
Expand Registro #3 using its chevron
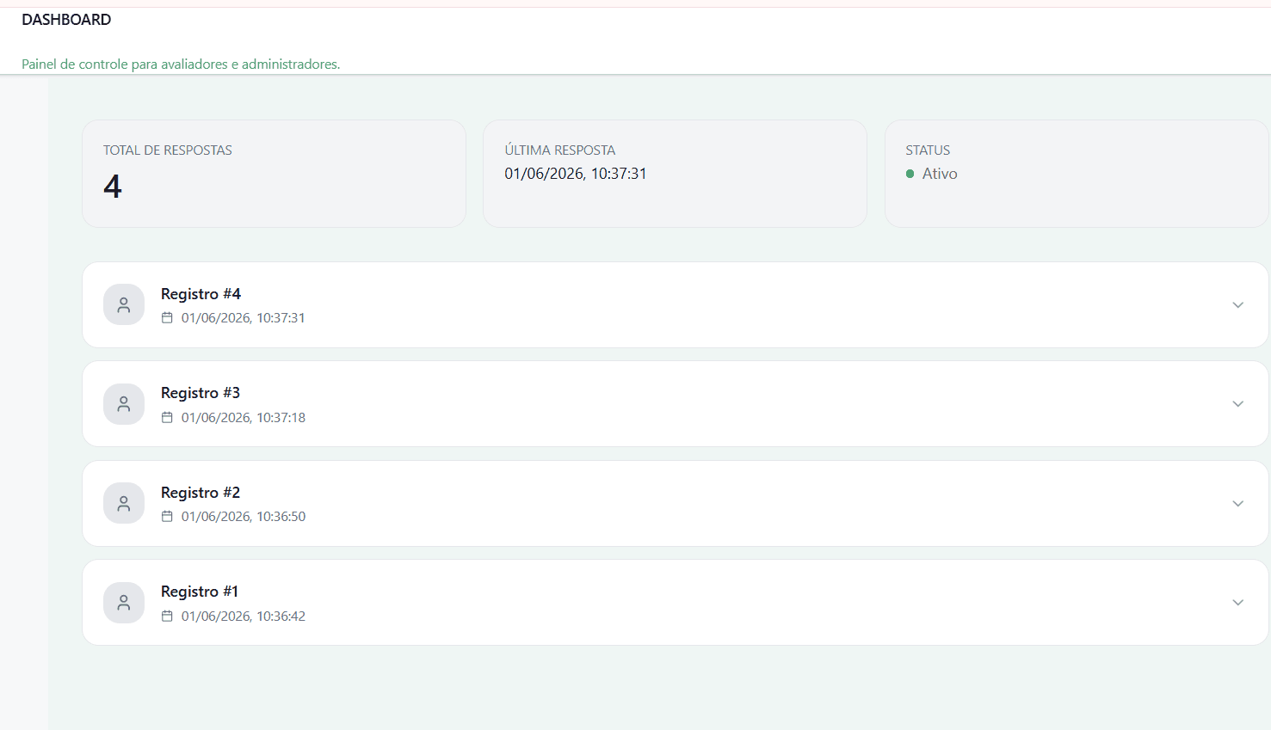pos(1237,404)
